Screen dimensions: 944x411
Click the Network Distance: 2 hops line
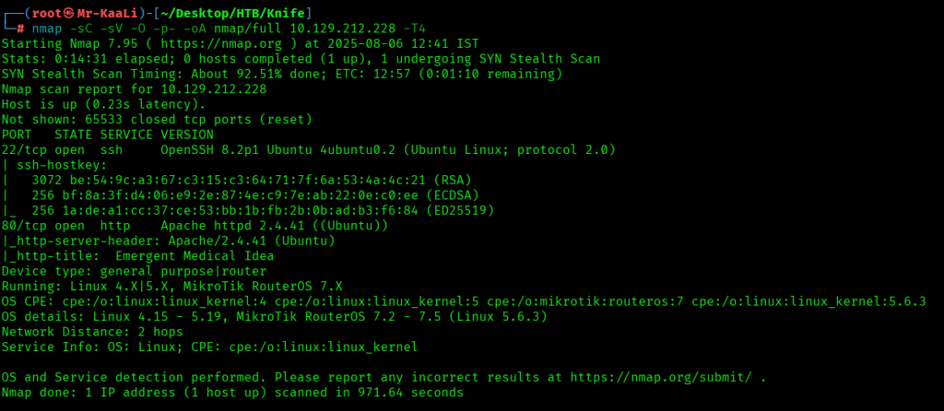click(92, 332)
